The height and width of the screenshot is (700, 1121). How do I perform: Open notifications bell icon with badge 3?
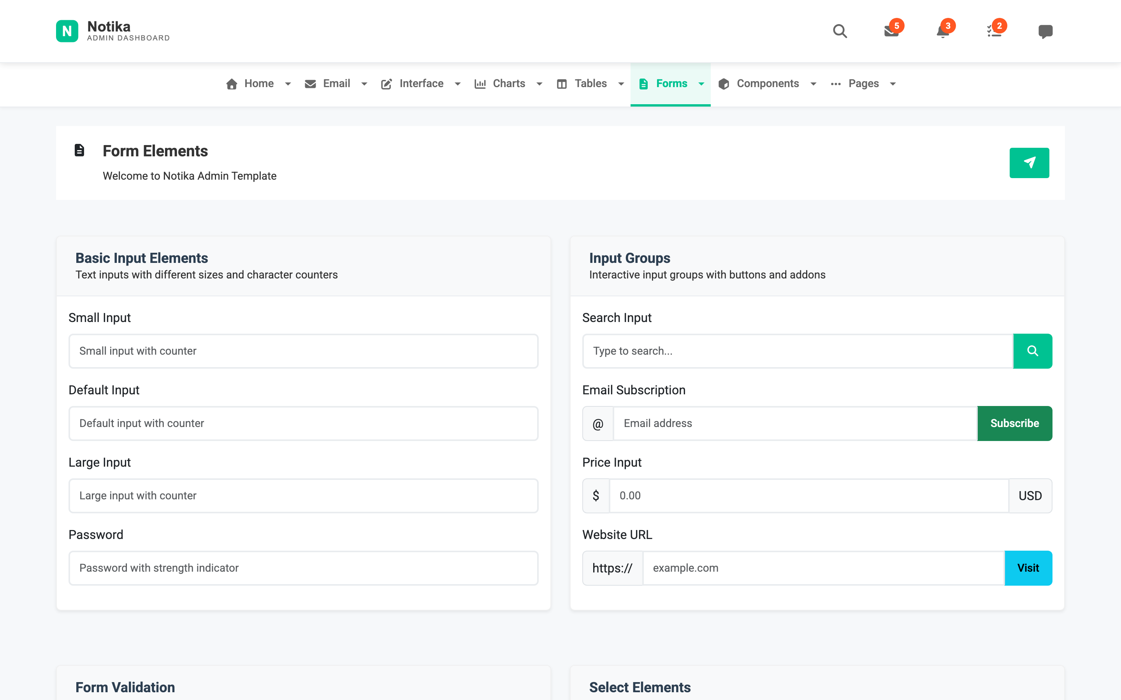(x=943, y=31)
